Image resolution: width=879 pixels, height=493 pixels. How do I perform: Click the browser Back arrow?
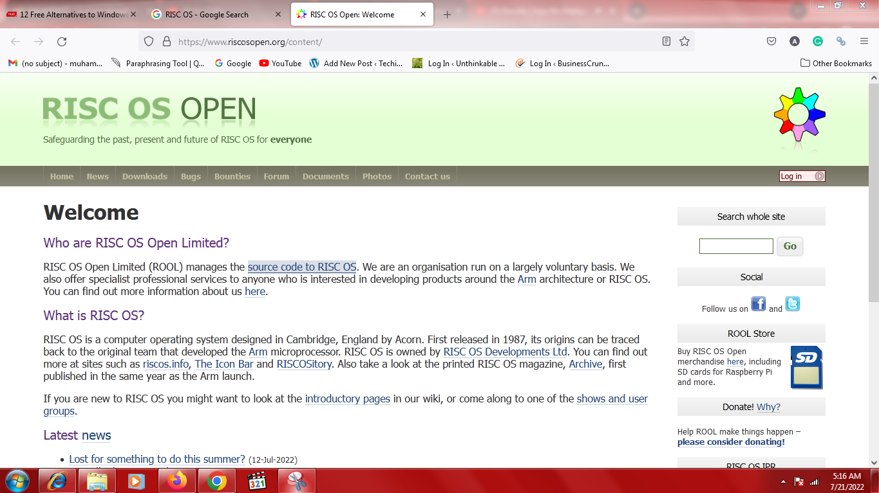15,41
